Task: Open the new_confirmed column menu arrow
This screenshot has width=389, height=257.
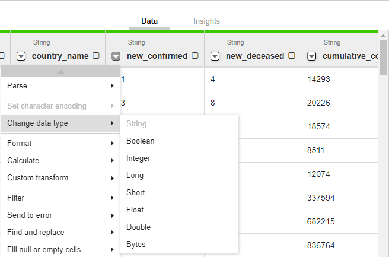Action: (x=116, y=56)
